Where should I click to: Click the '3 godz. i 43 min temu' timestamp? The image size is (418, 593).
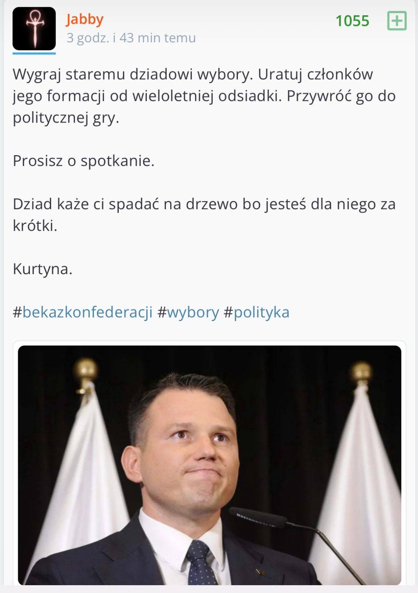tap(131, 38)
